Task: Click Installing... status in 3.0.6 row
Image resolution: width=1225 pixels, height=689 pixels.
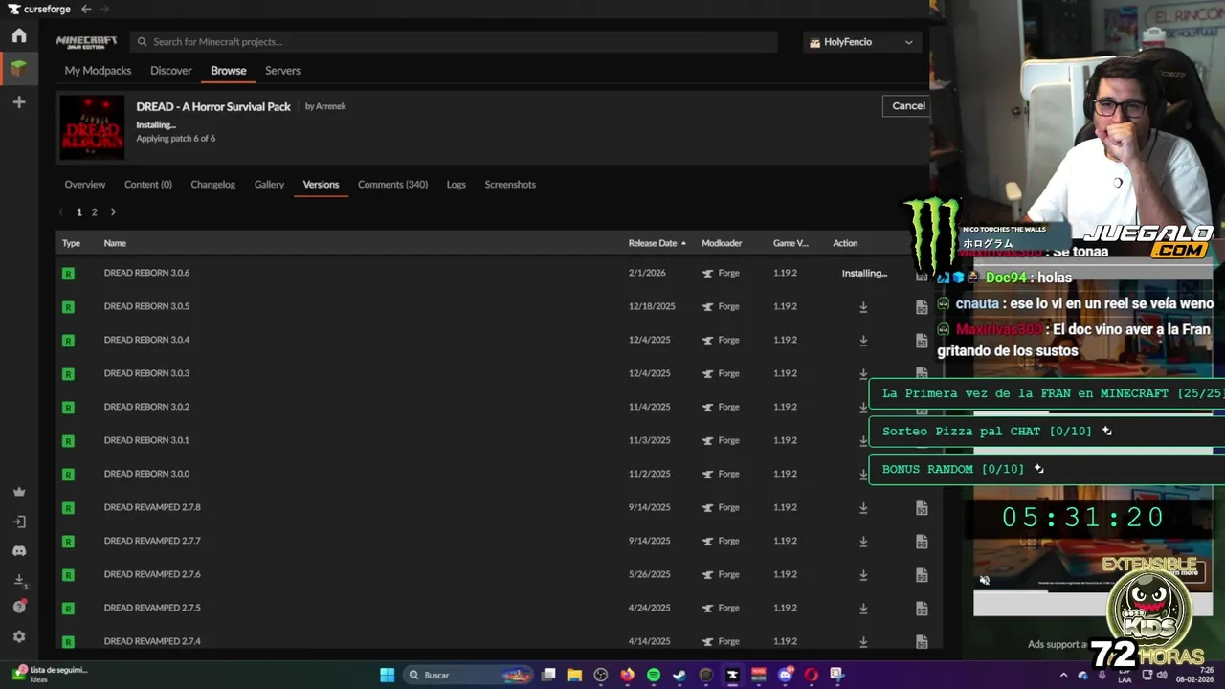Action: pos(864,273)
